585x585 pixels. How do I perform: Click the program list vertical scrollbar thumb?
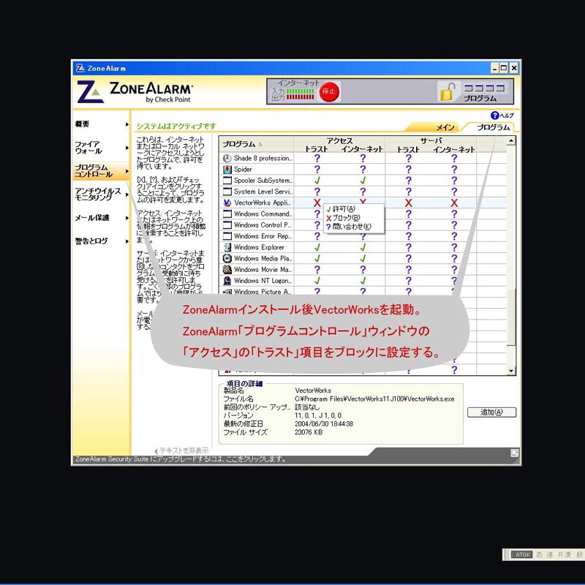pyautogui.click(x=511, y=317)
